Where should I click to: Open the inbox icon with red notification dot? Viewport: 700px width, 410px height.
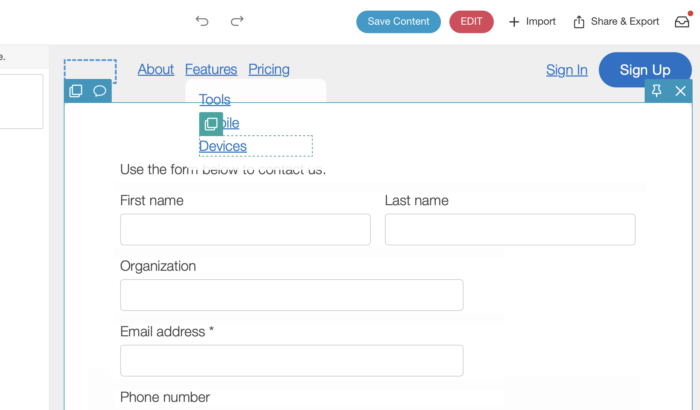(x=682, y=22)
